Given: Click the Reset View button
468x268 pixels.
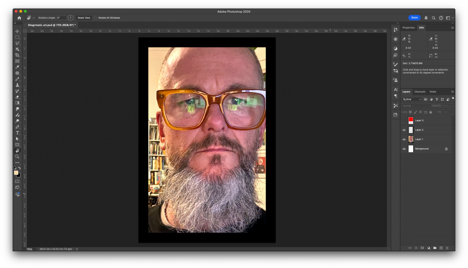Looking at the screenshot, I should (84, 18).
